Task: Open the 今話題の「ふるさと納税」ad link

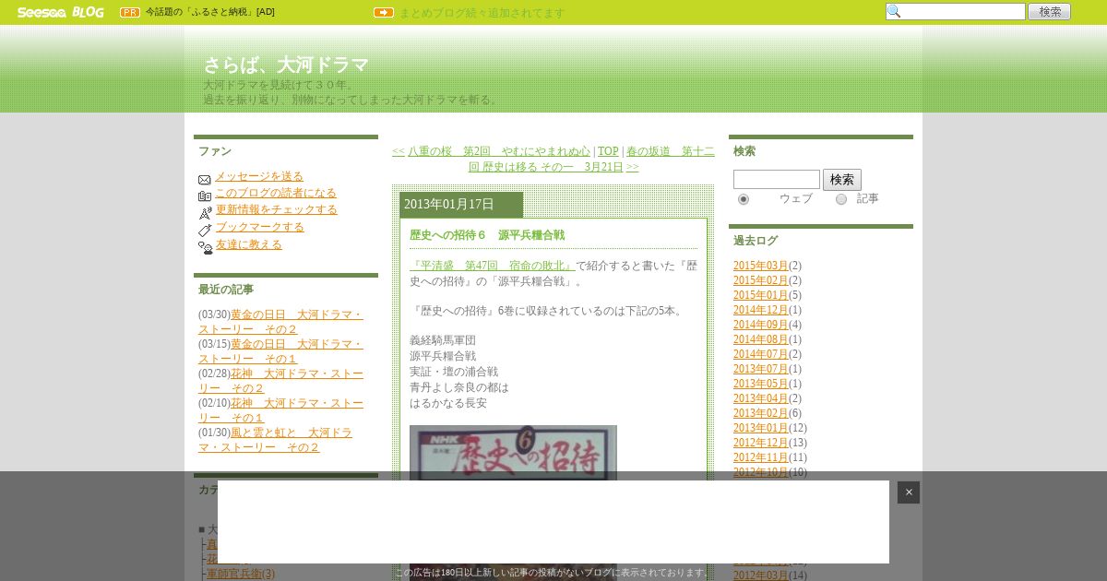Action: tap(210, 12)
